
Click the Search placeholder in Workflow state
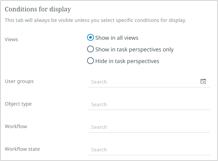[x=99, y=150]
